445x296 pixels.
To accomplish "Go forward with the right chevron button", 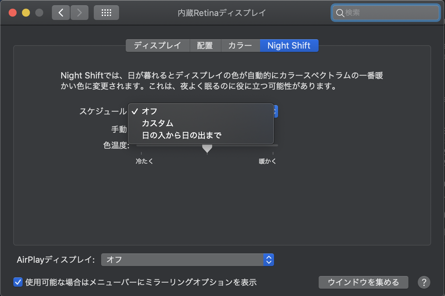I will coord(79,13).
